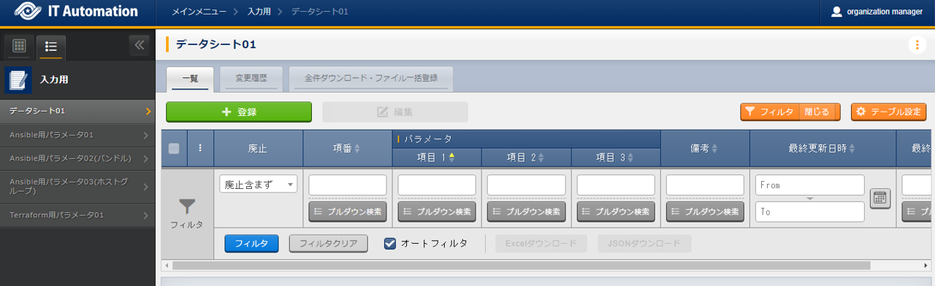The height and width of the screenshot is (286, 935).
Task: Sort by 項目 1 column
Action: (x=437, y=157)
